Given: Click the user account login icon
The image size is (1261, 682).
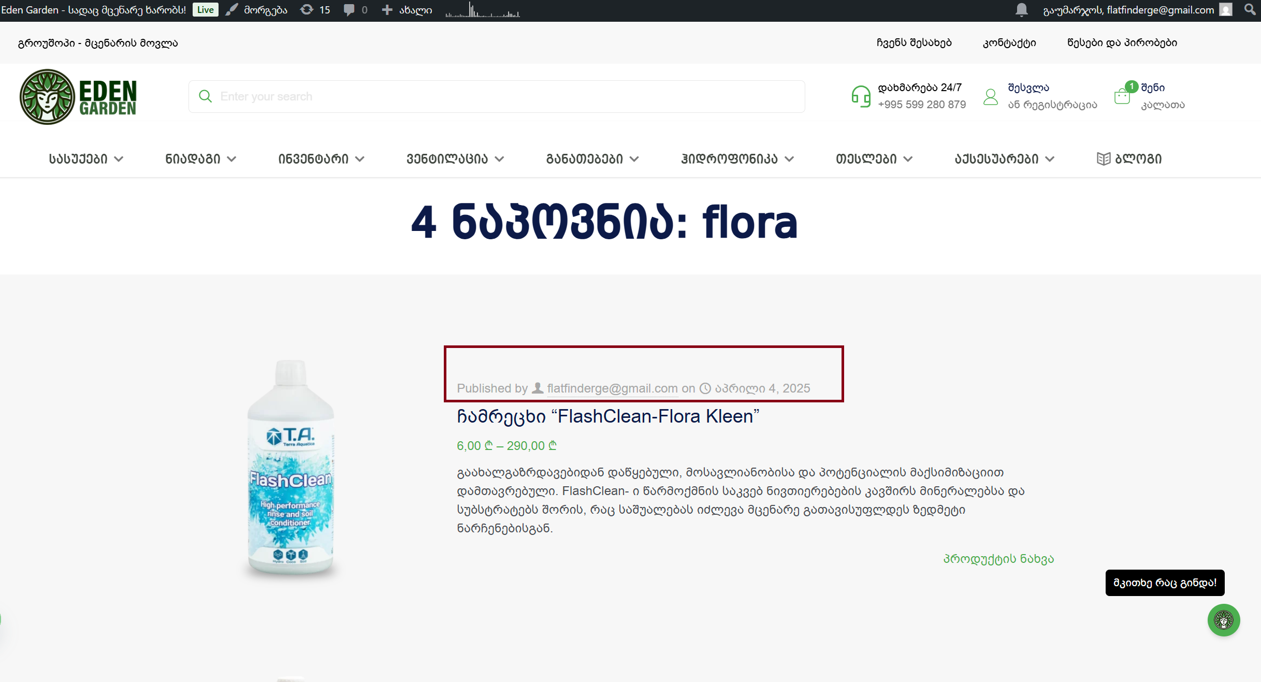Looking at the screenshot, I should click(x=991, y=96).
